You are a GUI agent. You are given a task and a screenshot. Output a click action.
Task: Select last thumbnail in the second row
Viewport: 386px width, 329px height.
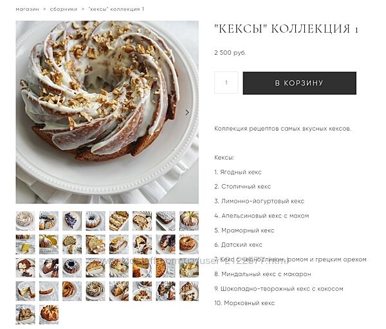point(188,244)
